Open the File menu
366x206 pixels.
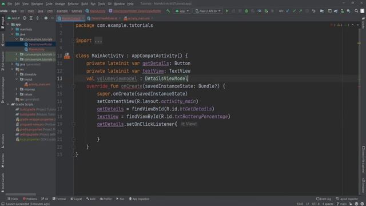click(10, 4)
